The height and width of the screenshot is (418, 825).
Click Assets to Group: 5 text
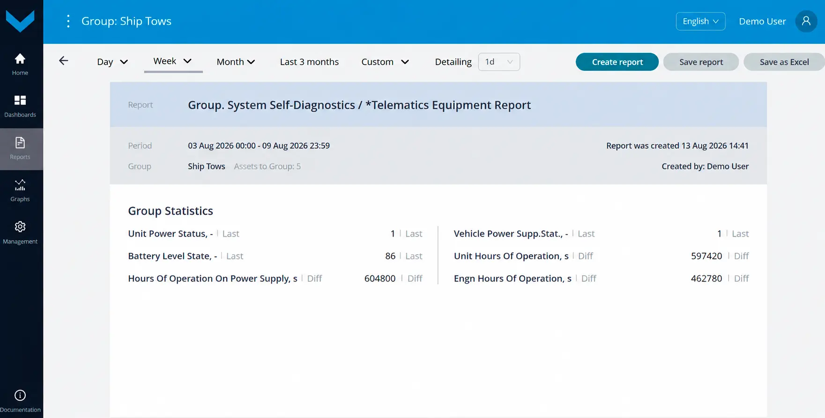[x=268, y=166]
